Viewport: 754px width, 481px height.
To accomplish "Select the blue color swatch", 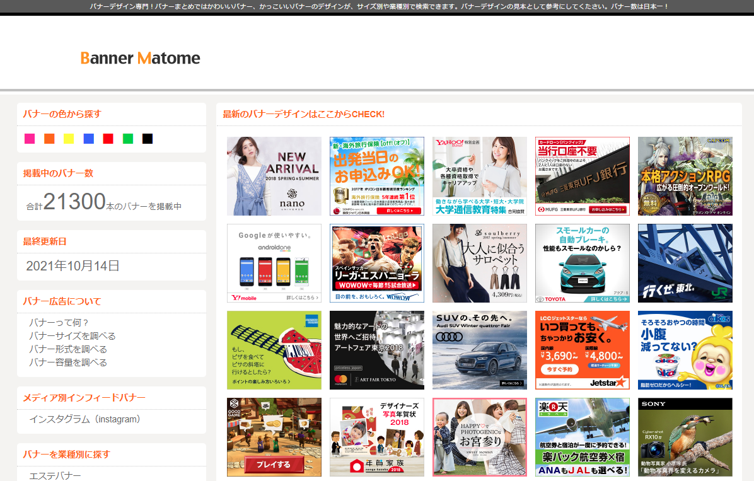I will [88, 139].
